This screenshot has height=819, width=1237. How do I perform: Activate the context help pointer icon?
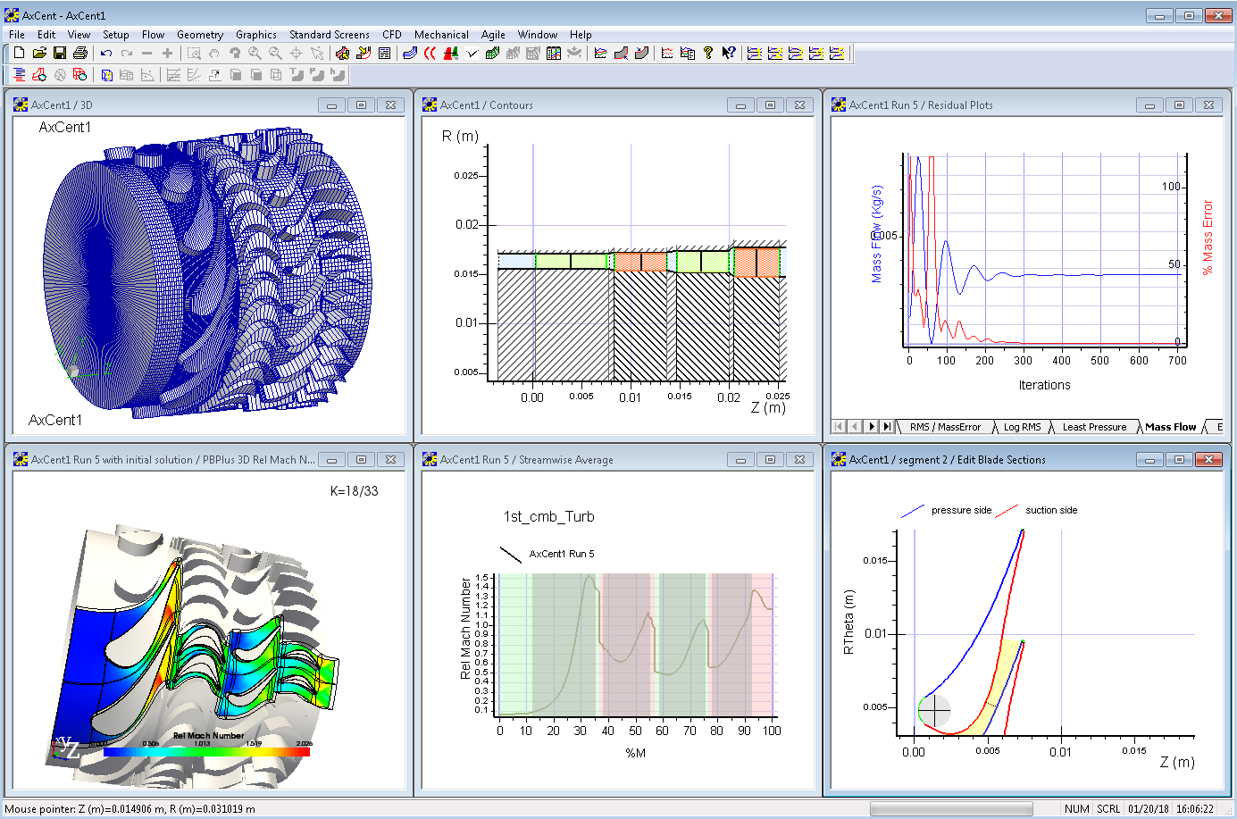click(x=729, y=54)
